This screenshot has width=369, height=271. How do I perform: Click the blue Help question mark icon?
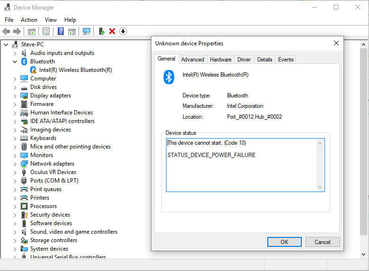(61, 31)
